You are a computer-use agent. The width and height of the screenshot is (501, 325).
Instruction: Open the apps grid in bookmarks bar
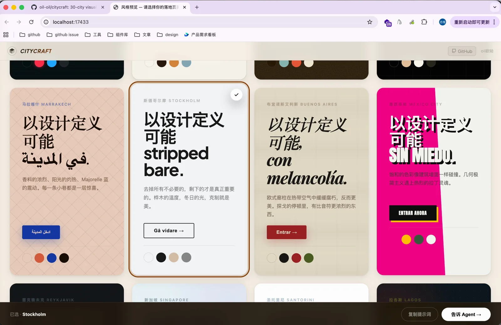(x=6, y=35)
